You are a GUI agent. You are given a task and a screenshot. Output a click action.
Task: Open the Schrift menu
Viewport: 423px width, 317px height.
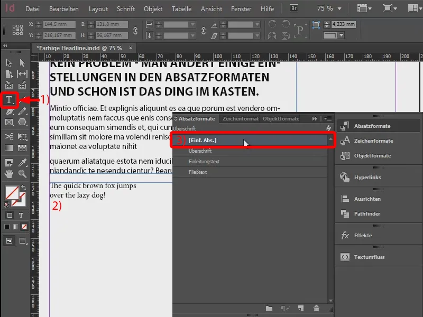tap(126, 9)
